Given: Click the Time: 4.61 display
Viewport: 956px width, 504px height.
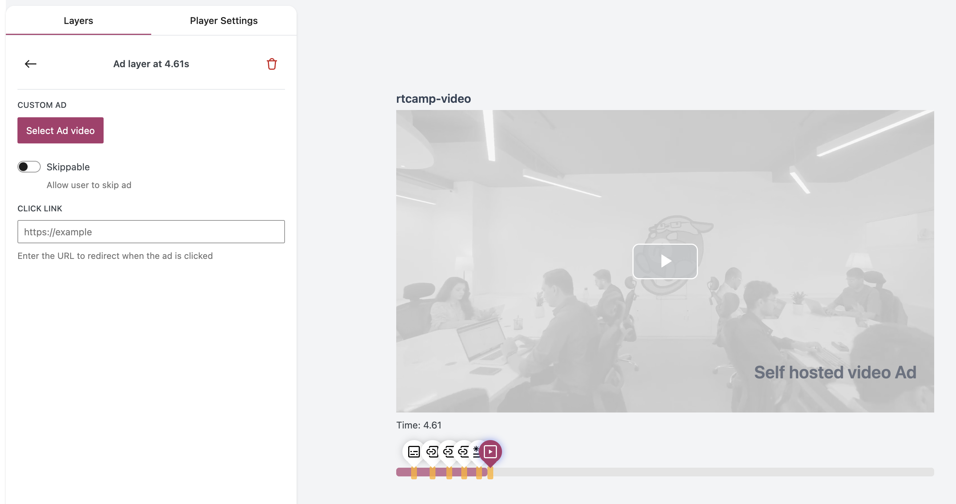Looking at the screenshot, I should [x=419, y=425].
